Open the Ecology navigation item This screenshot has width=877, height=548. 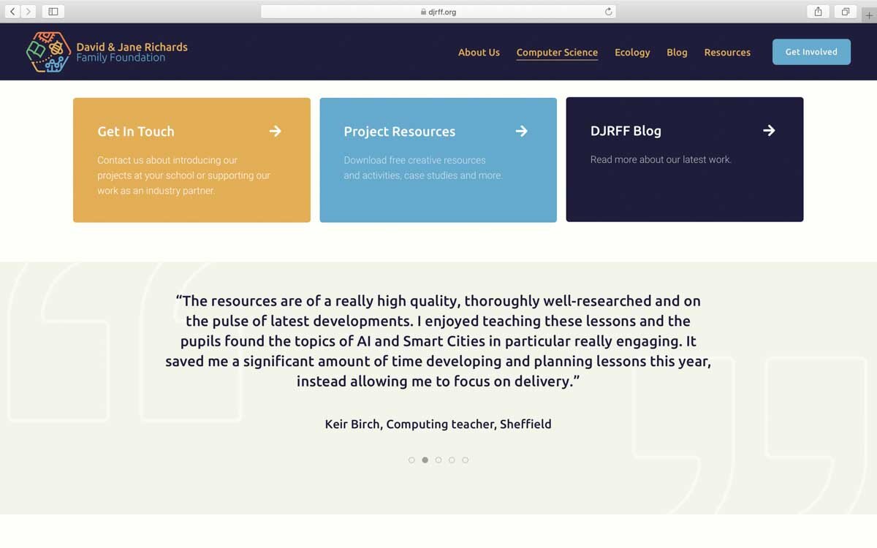pyautogui.click(x=632, y=52)
